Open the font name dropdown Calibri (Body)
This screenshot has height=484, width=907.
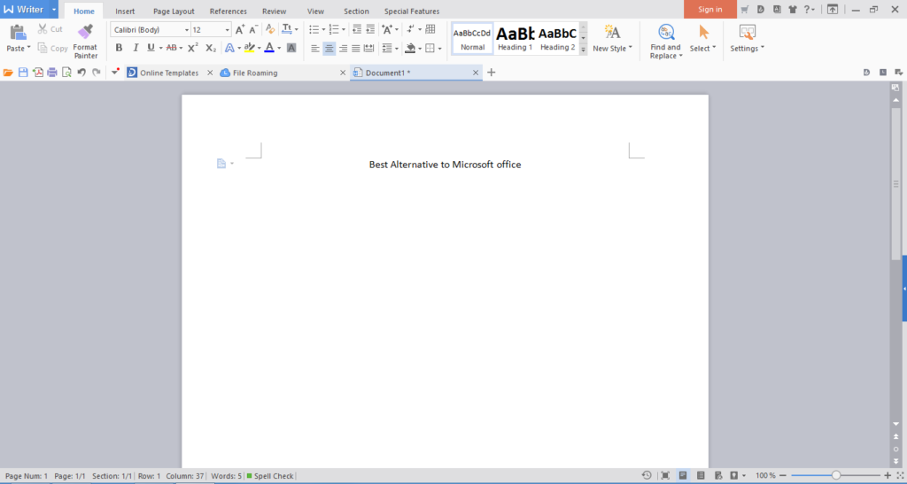(x=186, y=30)
